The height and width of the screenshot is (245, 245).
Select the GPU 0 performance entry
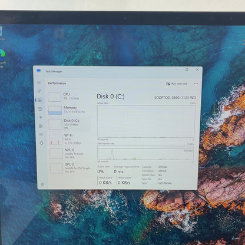point(71,168)
